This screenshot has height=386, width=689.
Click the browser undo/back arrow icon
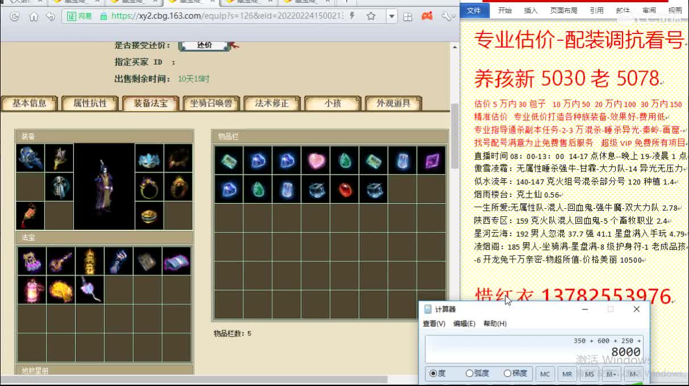(x=51, y=16)
